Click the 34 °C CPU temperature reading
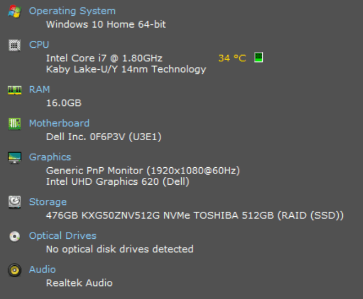 [232, 58]
